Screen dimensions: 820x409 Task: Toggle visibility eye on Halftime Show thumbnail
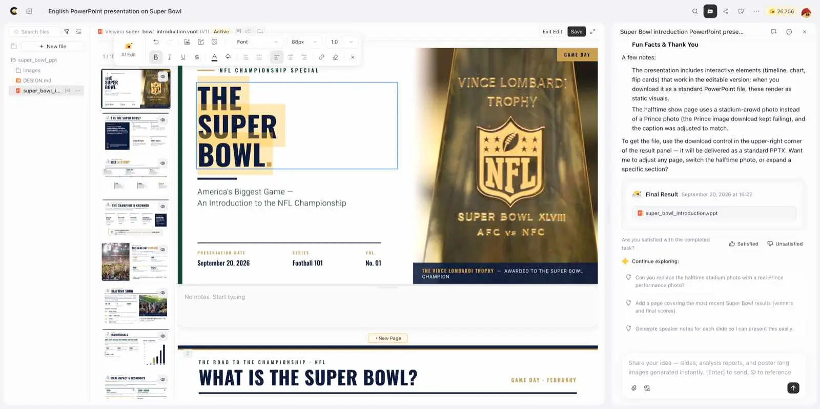pyautogui.click(x=163, y=293)
